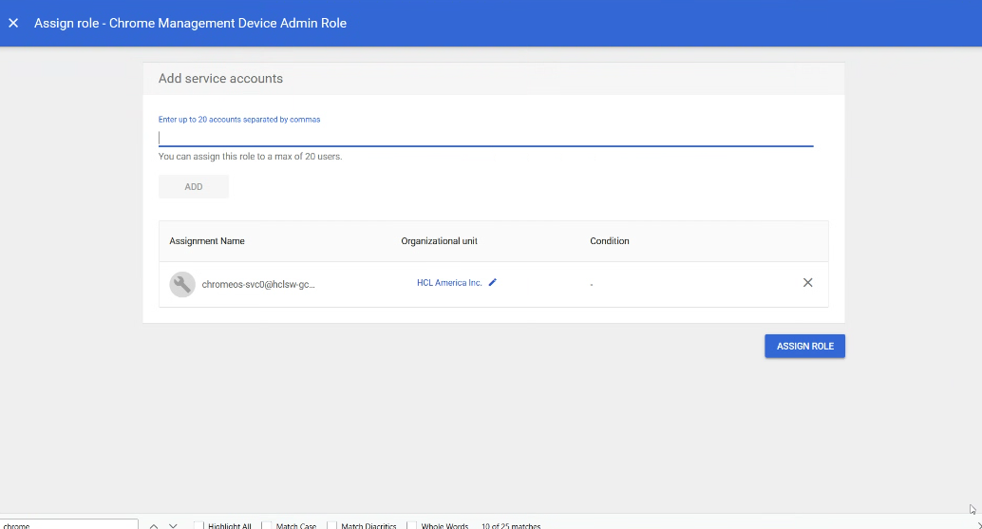Image resolution: width=982 pixels, height=529 pixels.
Task: Click the Add service accounts heading
Action: point(220,79)
